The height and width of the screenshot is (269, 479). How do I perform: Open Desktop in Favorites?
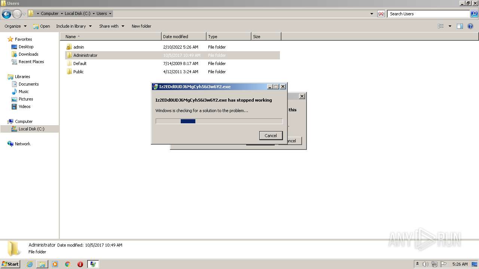click(26, 47)
